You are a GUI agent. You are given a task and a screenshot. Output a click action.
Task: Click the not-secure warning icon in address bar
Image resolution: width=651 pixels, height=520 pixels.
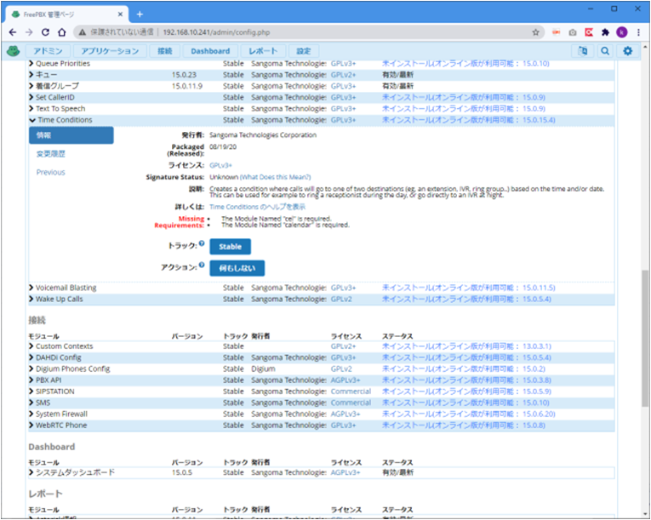(x=83, y=32)
